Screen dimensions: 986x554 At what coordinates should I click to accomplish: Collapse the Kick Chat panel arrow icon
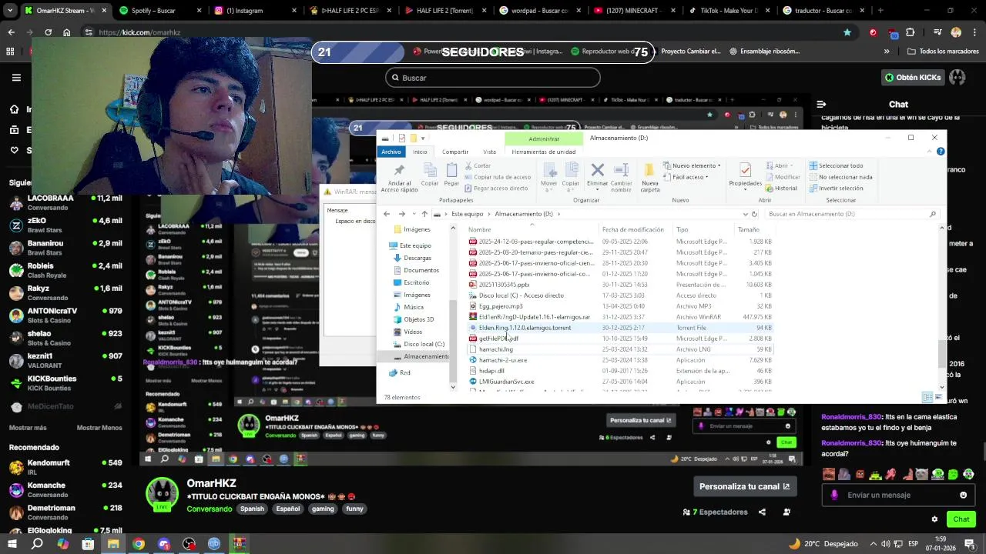tap(821, 104)
